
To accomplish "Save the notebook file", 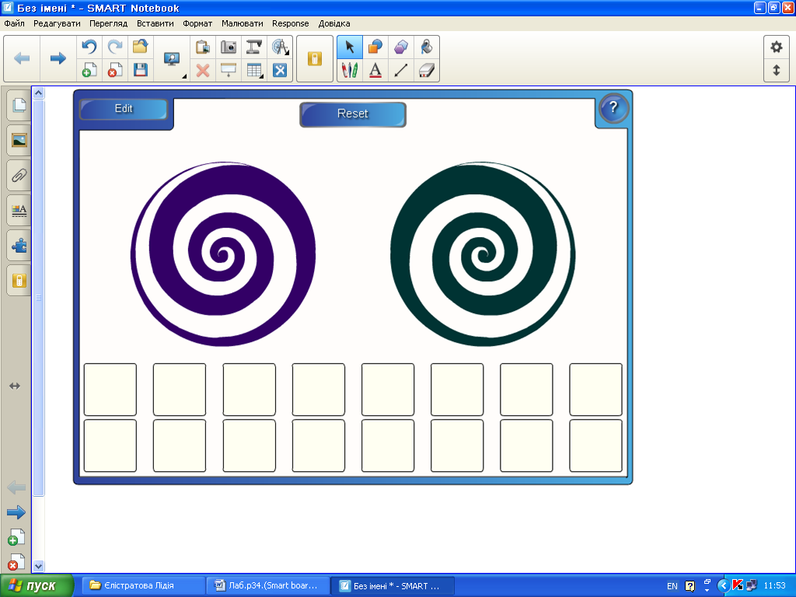I will pyautogui.click(x=141, y=70).
